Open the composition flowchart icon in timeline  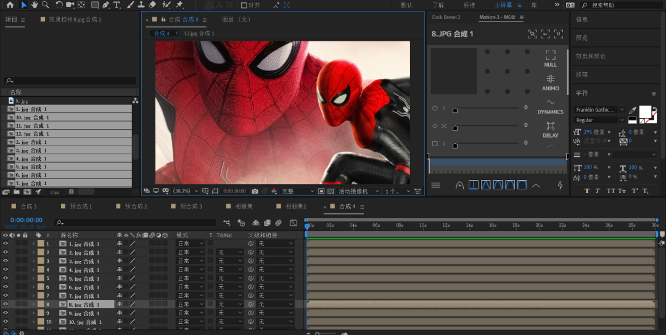click(227, 223)
